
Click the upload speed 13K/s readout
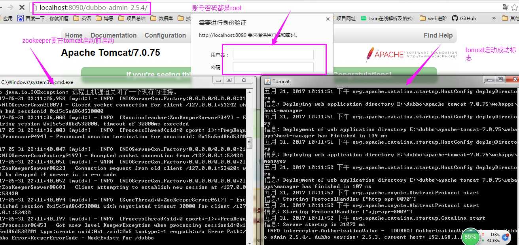pos(494,234)
